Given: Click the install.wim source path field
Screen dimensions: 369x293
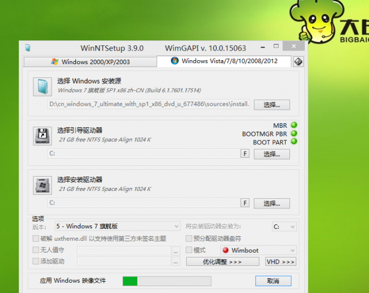Looking at the screenshot, I should click(149, 104).
